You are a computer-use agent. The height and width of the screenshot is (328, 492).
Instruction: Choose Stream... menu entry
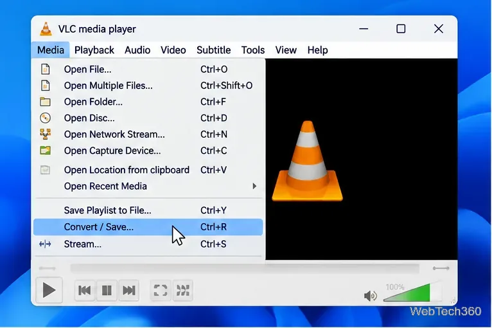[148, 244]
